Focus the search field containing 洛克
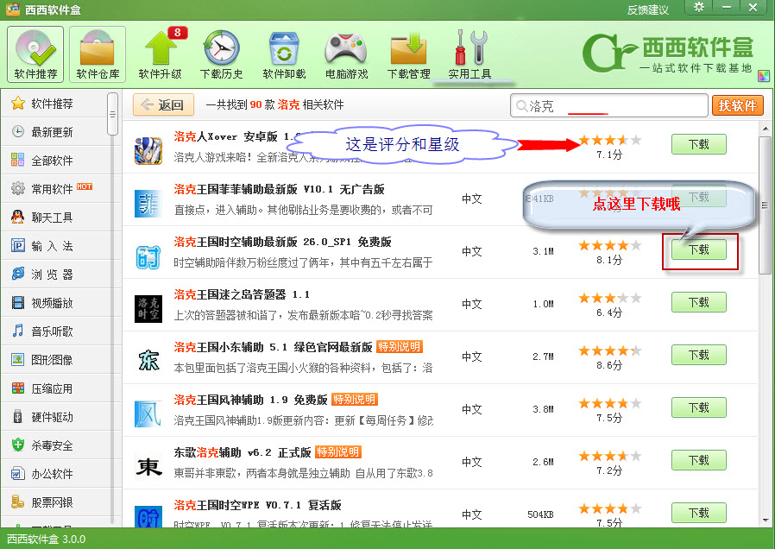The width and height of the screenshot is (775, 549). click(x=609, y=106)
